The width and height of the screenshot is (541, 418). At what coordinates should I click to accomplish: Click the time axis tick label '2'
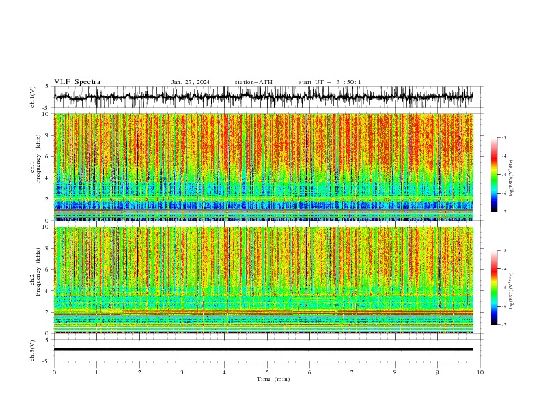pos(139,372)
